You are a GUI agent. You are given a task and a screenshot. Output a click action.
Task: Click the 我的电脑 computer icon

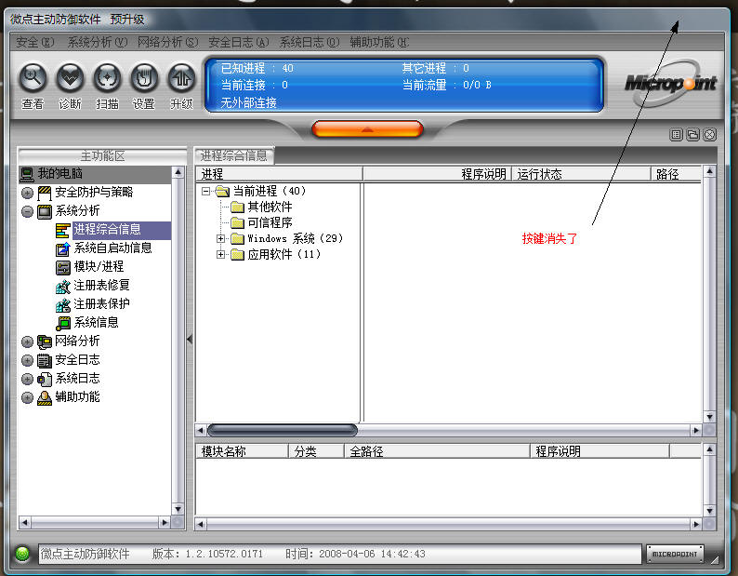pyautogui.click(x=27, y=174)
